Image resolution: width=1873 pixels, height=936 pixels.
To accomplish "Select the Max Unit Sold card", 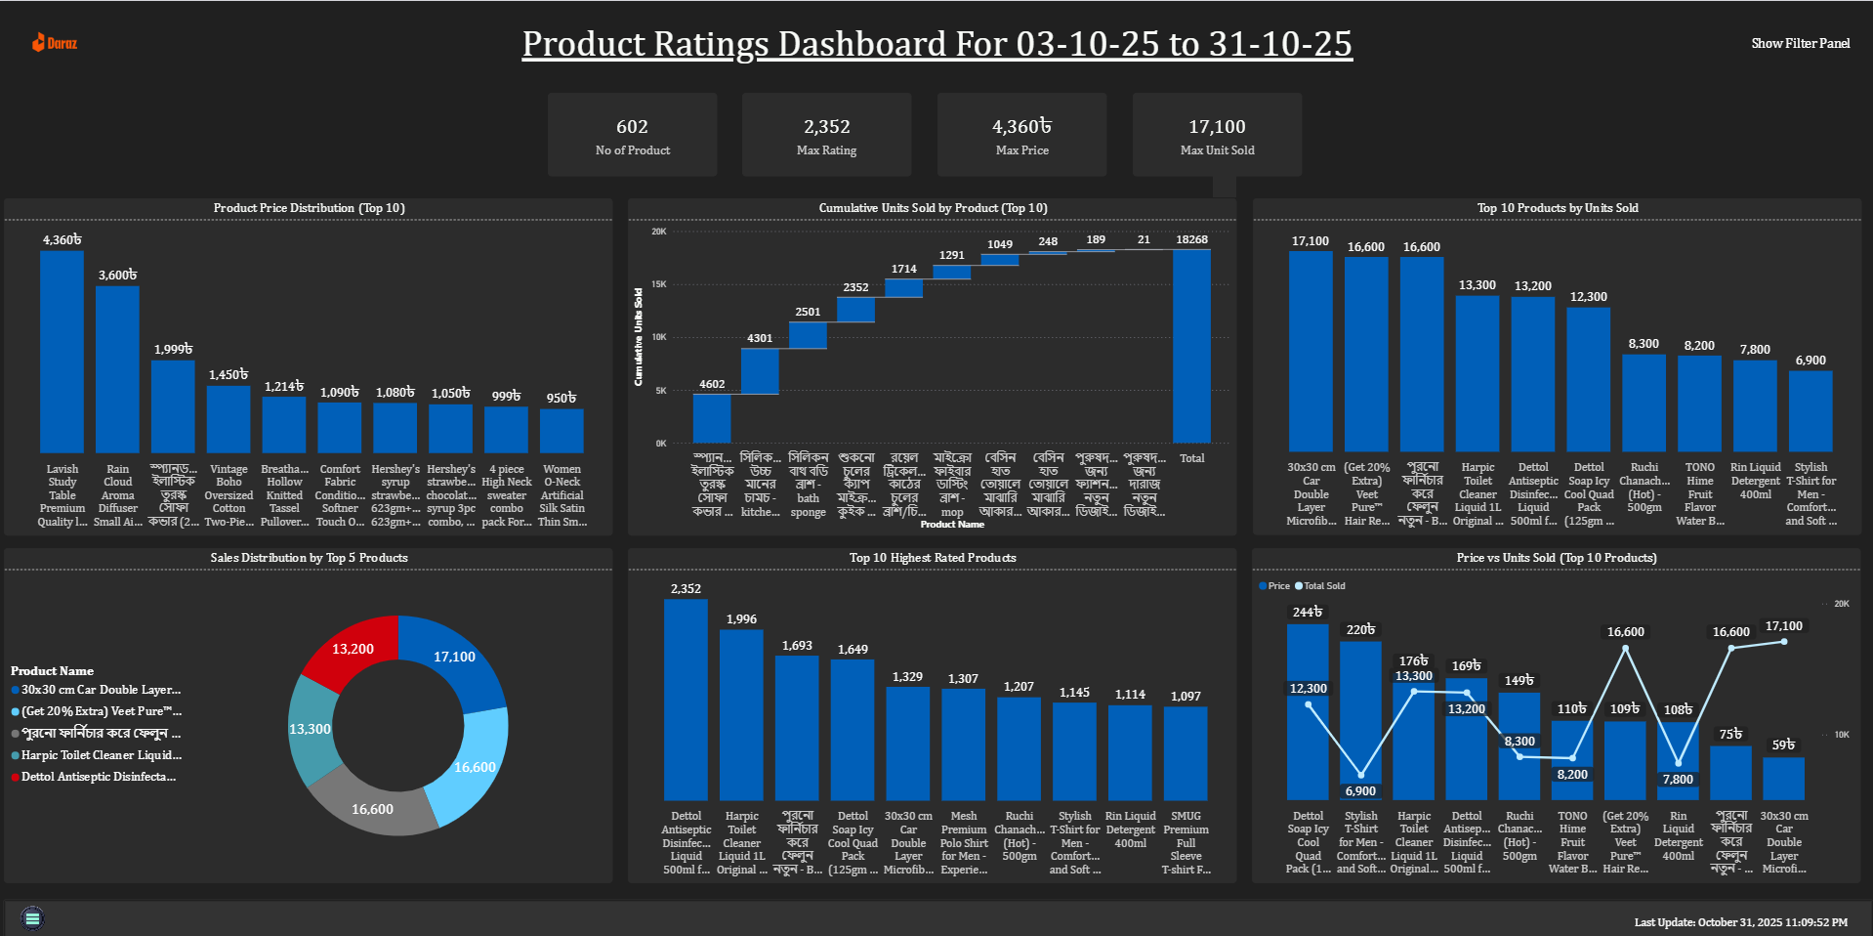I will [1217, 135].
